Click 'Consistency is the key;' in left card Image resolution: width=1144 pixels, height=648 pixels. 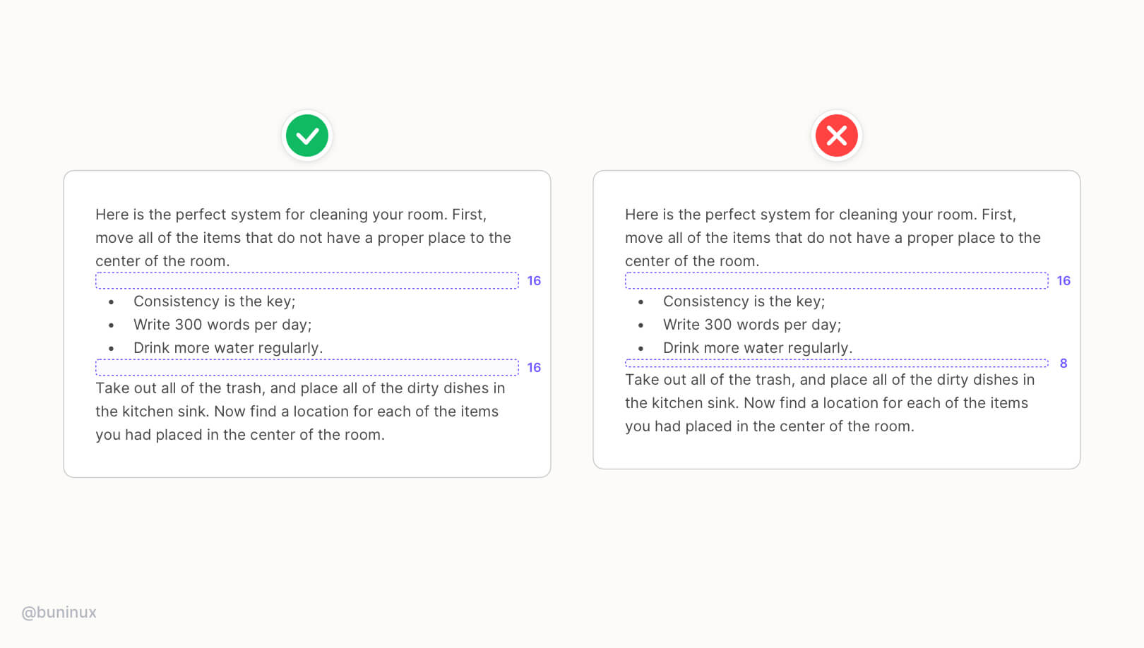coord(215,301)
